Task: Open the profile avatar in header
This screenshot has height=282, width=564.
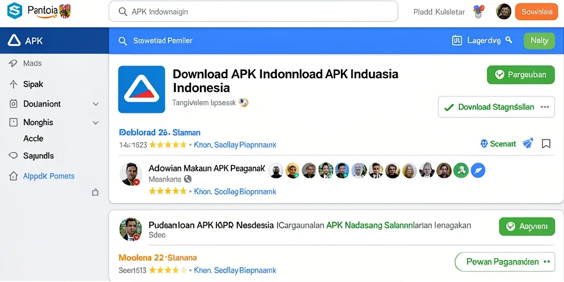Action: click(503, 12)
